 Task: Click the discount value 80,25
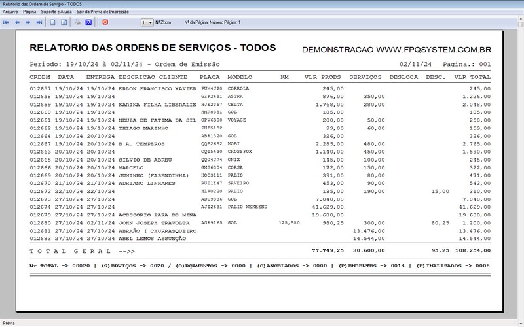[x=440, y=223]
